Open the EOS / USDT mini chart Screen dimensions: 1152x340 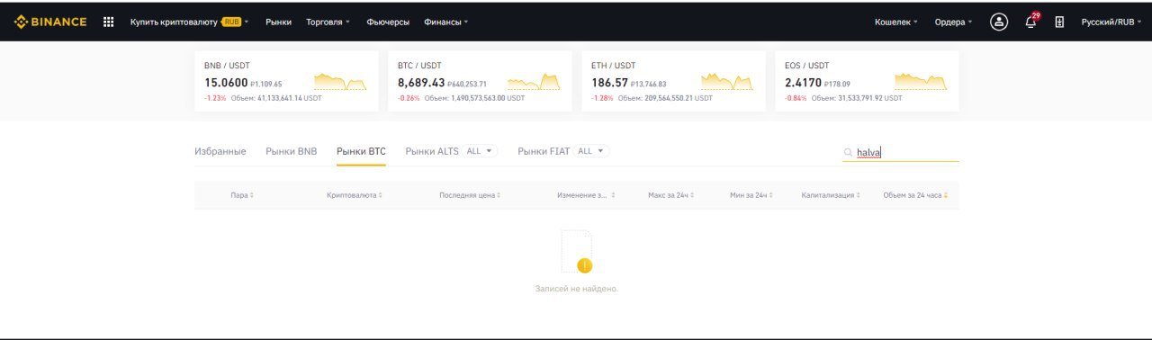[x=921, y=83]
